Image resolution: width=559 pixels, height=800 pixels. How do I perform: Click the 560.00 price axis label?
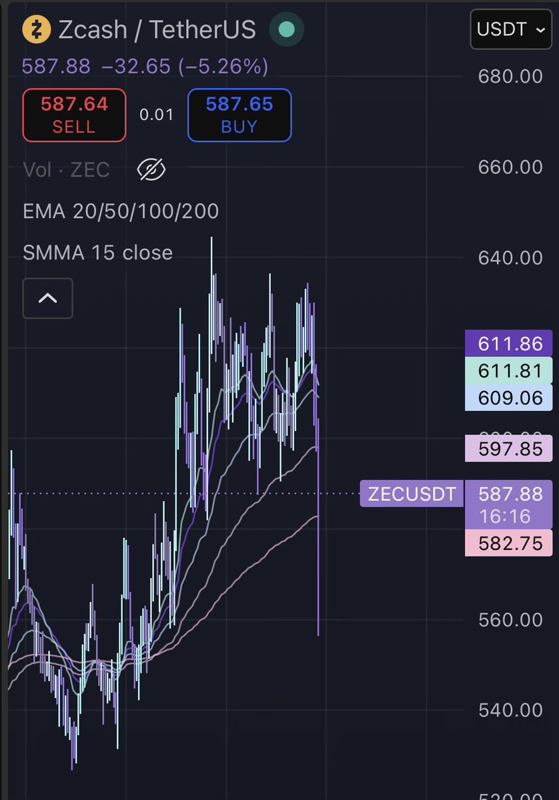510,620
